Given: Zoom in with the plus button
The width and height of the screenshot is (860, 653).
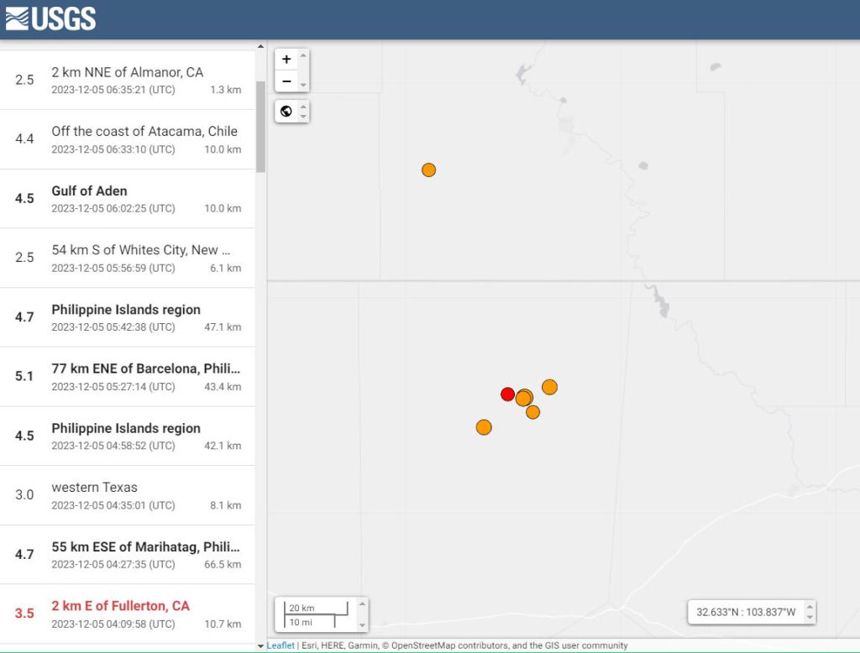Looking at the screenshot, I should tap(286, 60).
